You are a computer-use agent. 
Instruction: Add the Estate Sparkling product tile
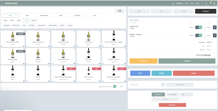(63, 39)
